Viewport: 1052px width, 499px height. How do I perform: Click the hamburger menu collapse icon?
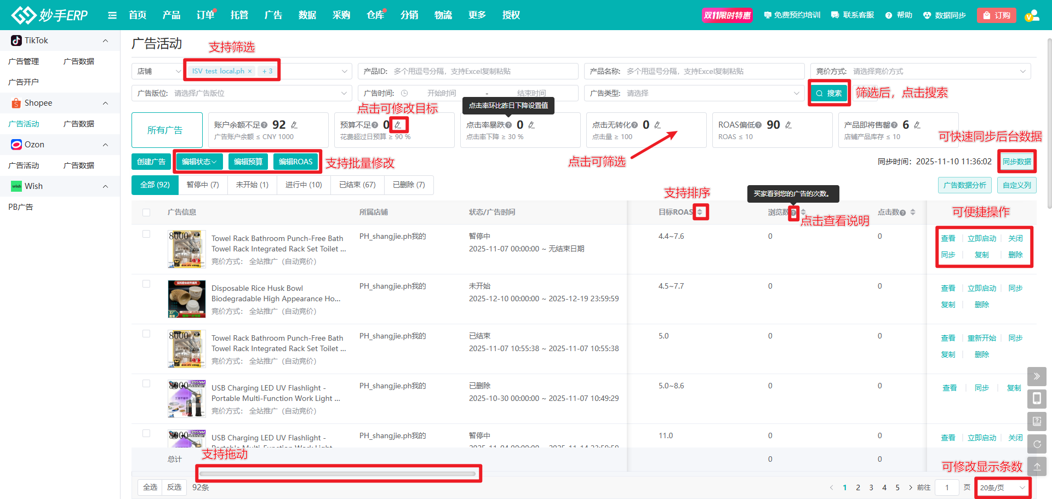(x=112, y=15)
